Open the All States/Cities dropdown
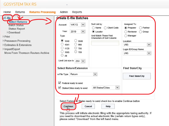This screenshot has width=169, height=126. tap(106, 88)
